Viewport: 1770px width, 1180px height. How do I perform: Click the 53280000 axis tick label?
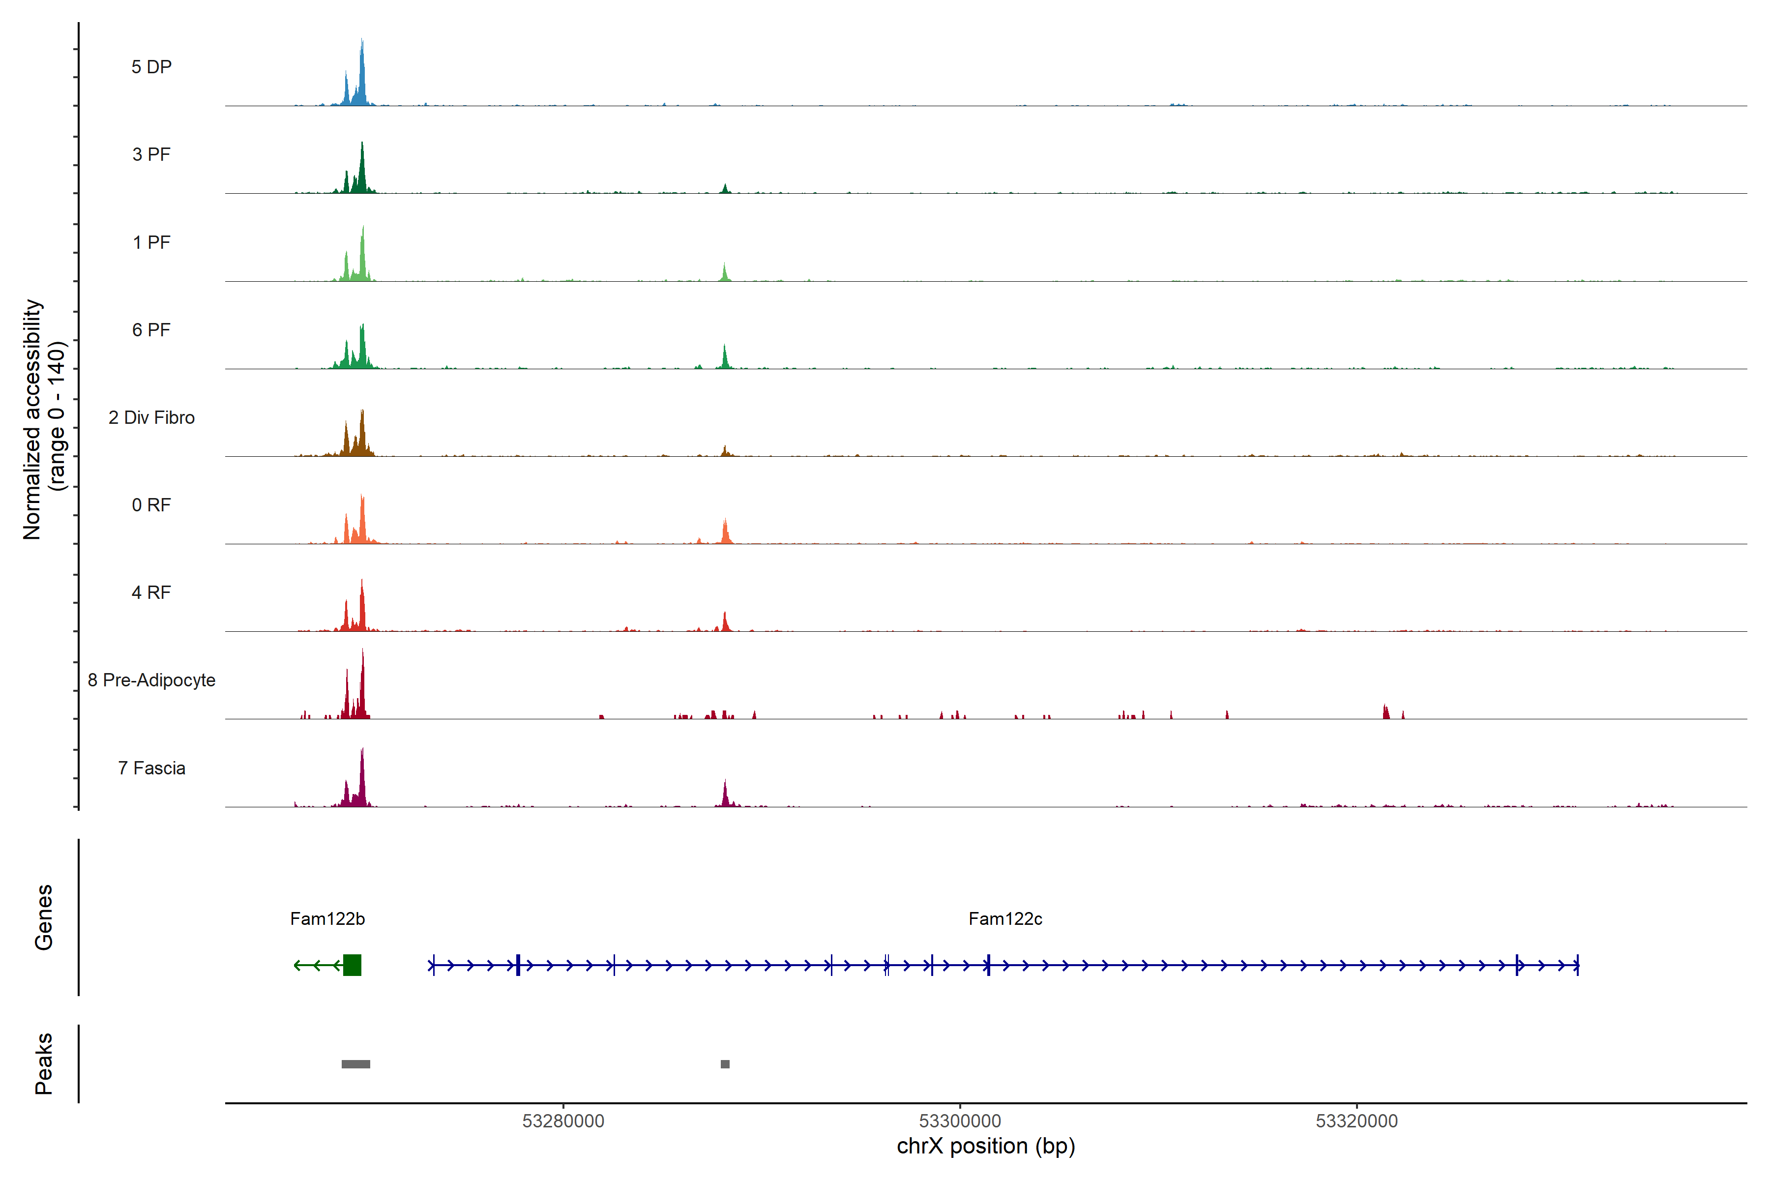563,1121
